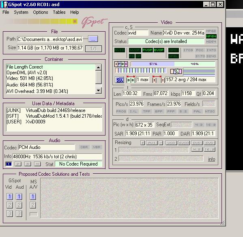The image size is (243, 237).
Task: Click the VCD resizing button
Action: (x=172, y=143)
